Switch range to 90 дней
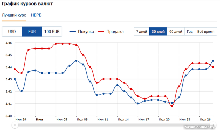Viewport: 220px width, 133px height. pos(176,32)
